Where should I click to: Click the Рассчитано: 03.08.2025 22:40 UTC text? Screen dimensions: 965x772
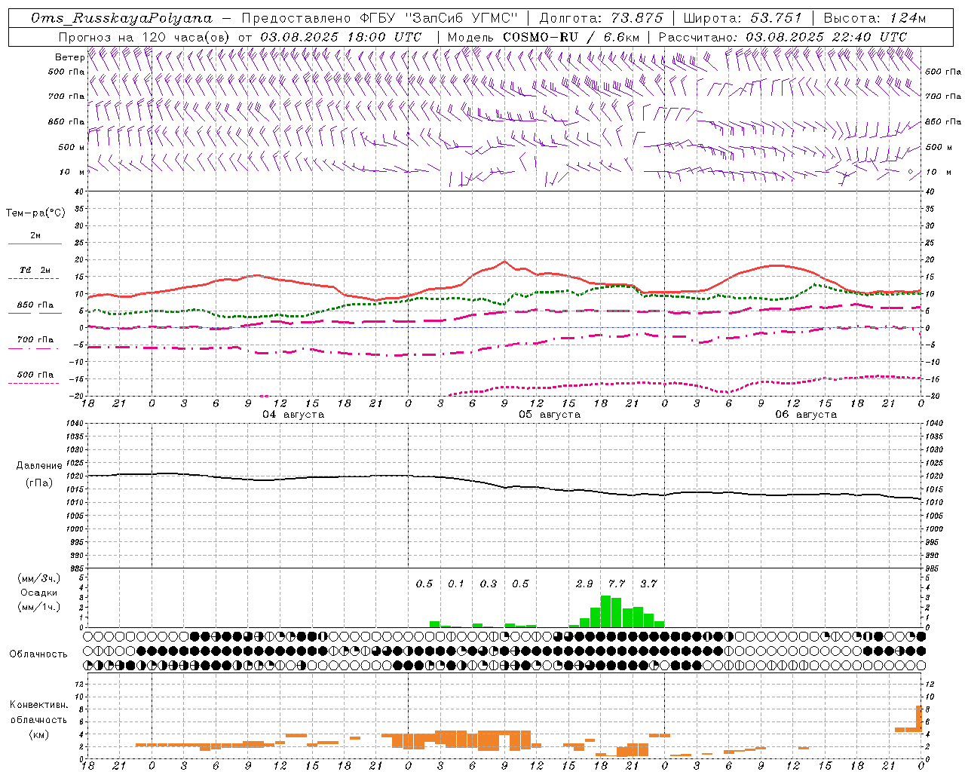coord(783,37)
